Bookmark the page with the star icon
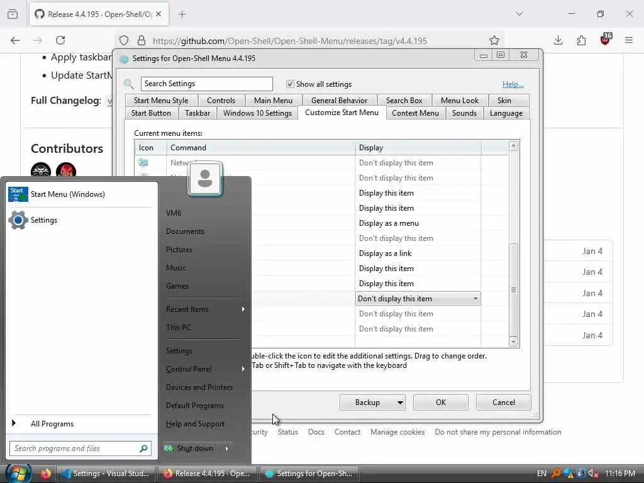This screenshot has width=644, height=483. coord(494,40)
